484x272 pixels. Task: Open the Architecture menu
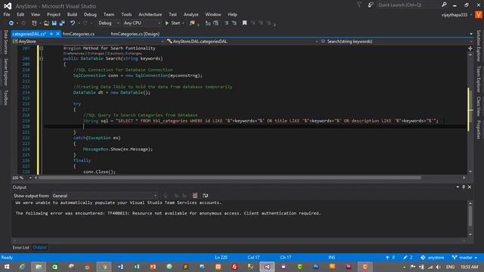(x=150, y=14)
